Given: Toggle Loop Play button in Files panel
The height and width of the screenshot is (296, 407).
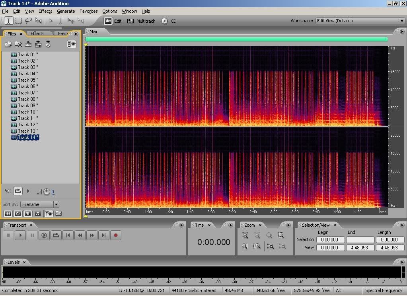Looking at the screenshot, I should (18, 191).
